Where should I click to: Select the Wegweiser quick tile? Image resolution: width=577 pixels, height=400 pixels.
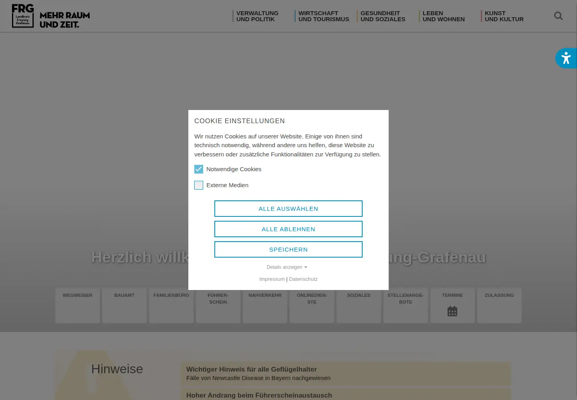(77, 305)
